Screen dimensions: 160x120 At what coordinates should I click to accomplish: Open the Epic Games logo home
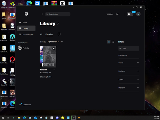point(26,14)
